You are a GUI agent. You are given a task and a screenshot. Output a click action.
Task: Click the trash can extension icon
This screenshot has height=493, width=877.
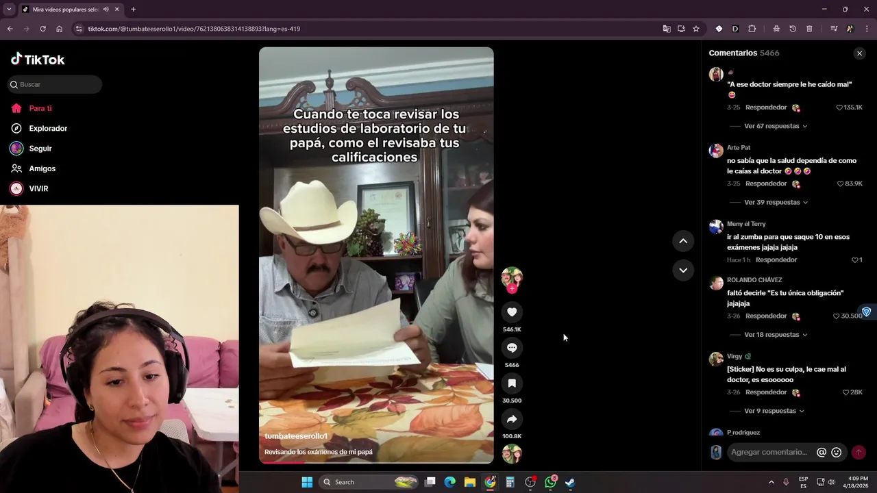point(809,29)
